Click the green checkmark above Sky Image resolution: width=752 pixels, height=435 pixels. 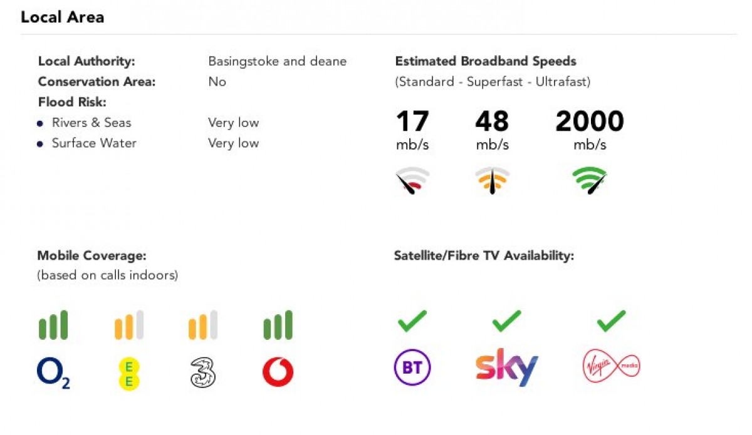coord(506,320)
